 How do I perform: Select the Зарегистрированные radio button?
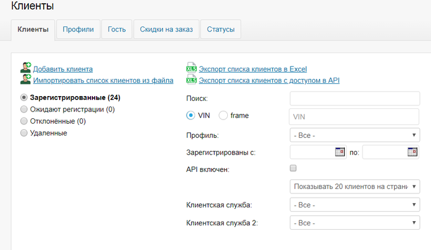pos(24,97)
